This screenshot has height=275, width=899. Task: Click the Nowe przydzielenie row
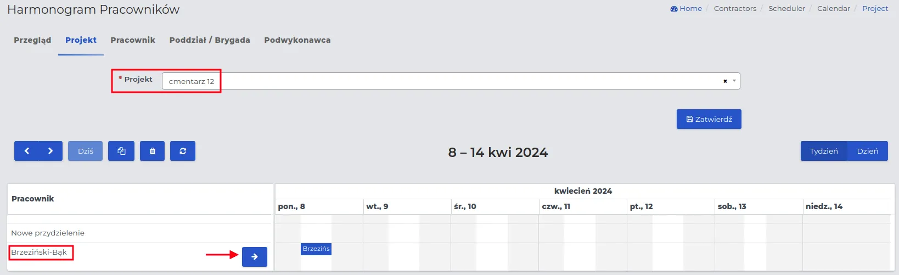140,233
